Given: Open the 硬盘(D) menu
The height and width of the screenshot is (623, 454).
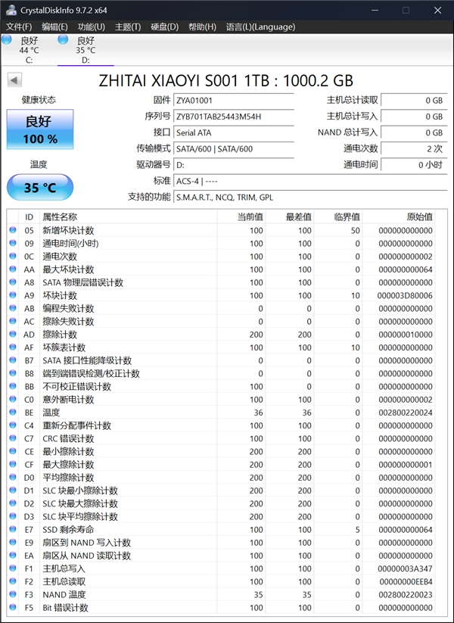Looking at the screenshot, I should (x=164, y=27).
